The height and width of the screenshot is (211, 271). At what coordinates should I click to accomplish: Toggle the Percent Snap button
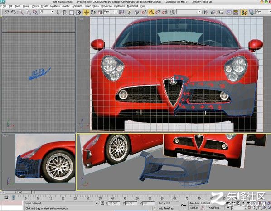point(158,12)
